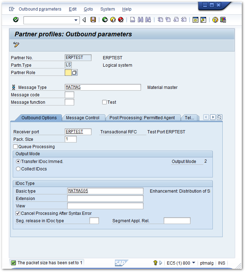
Task: Save with the floppy disk icon
Action: [93, 20]
